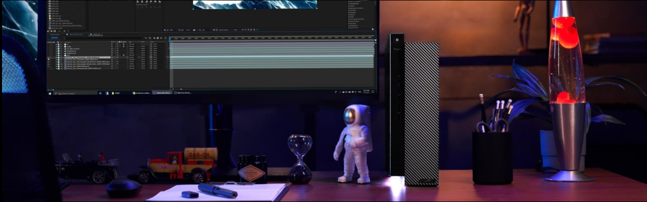Expand layer 7 properties triangle
Viewport: 647px width, 202px height.
[56, 57]
